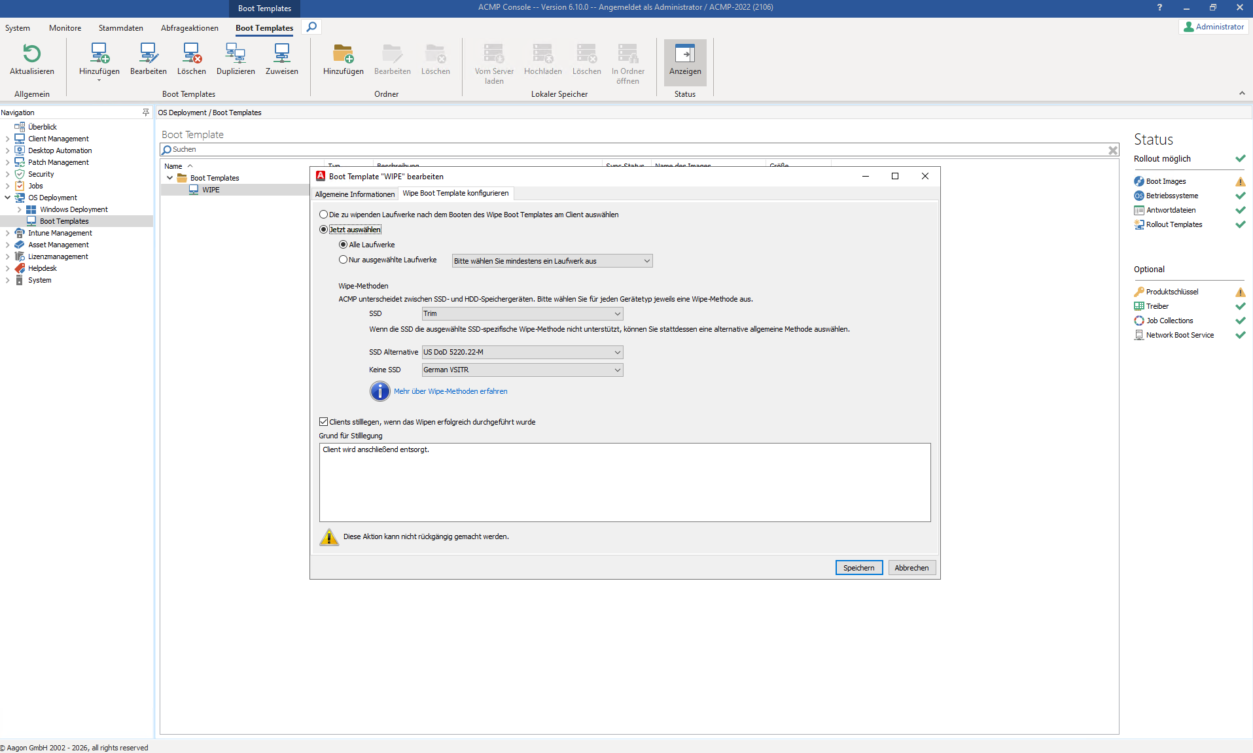Viewport: 1253px width, 753px height.
Task: Collapse Boot Templates folder in list
Action: pos(169,178)
